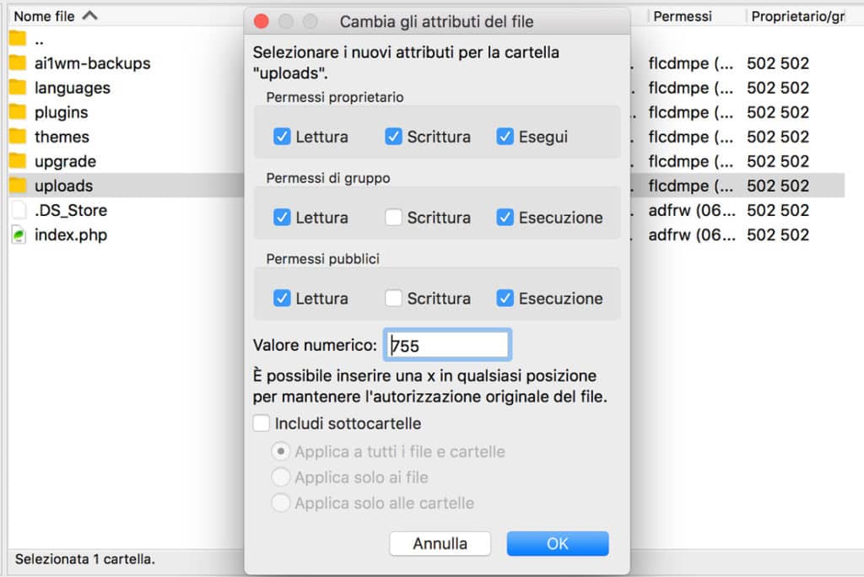Image resolution: width=864 pixels, height=577 pixels.
Task: Select the languages folder name
Action: click(x=73, y=88)
